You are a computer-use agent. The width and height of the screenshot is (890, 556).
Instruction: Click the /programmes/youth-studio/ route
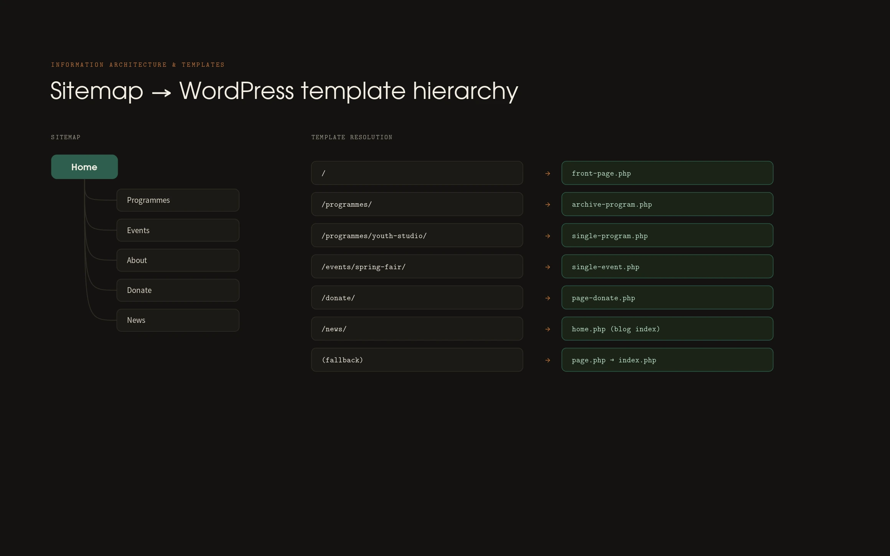click(x=417, y=235)
